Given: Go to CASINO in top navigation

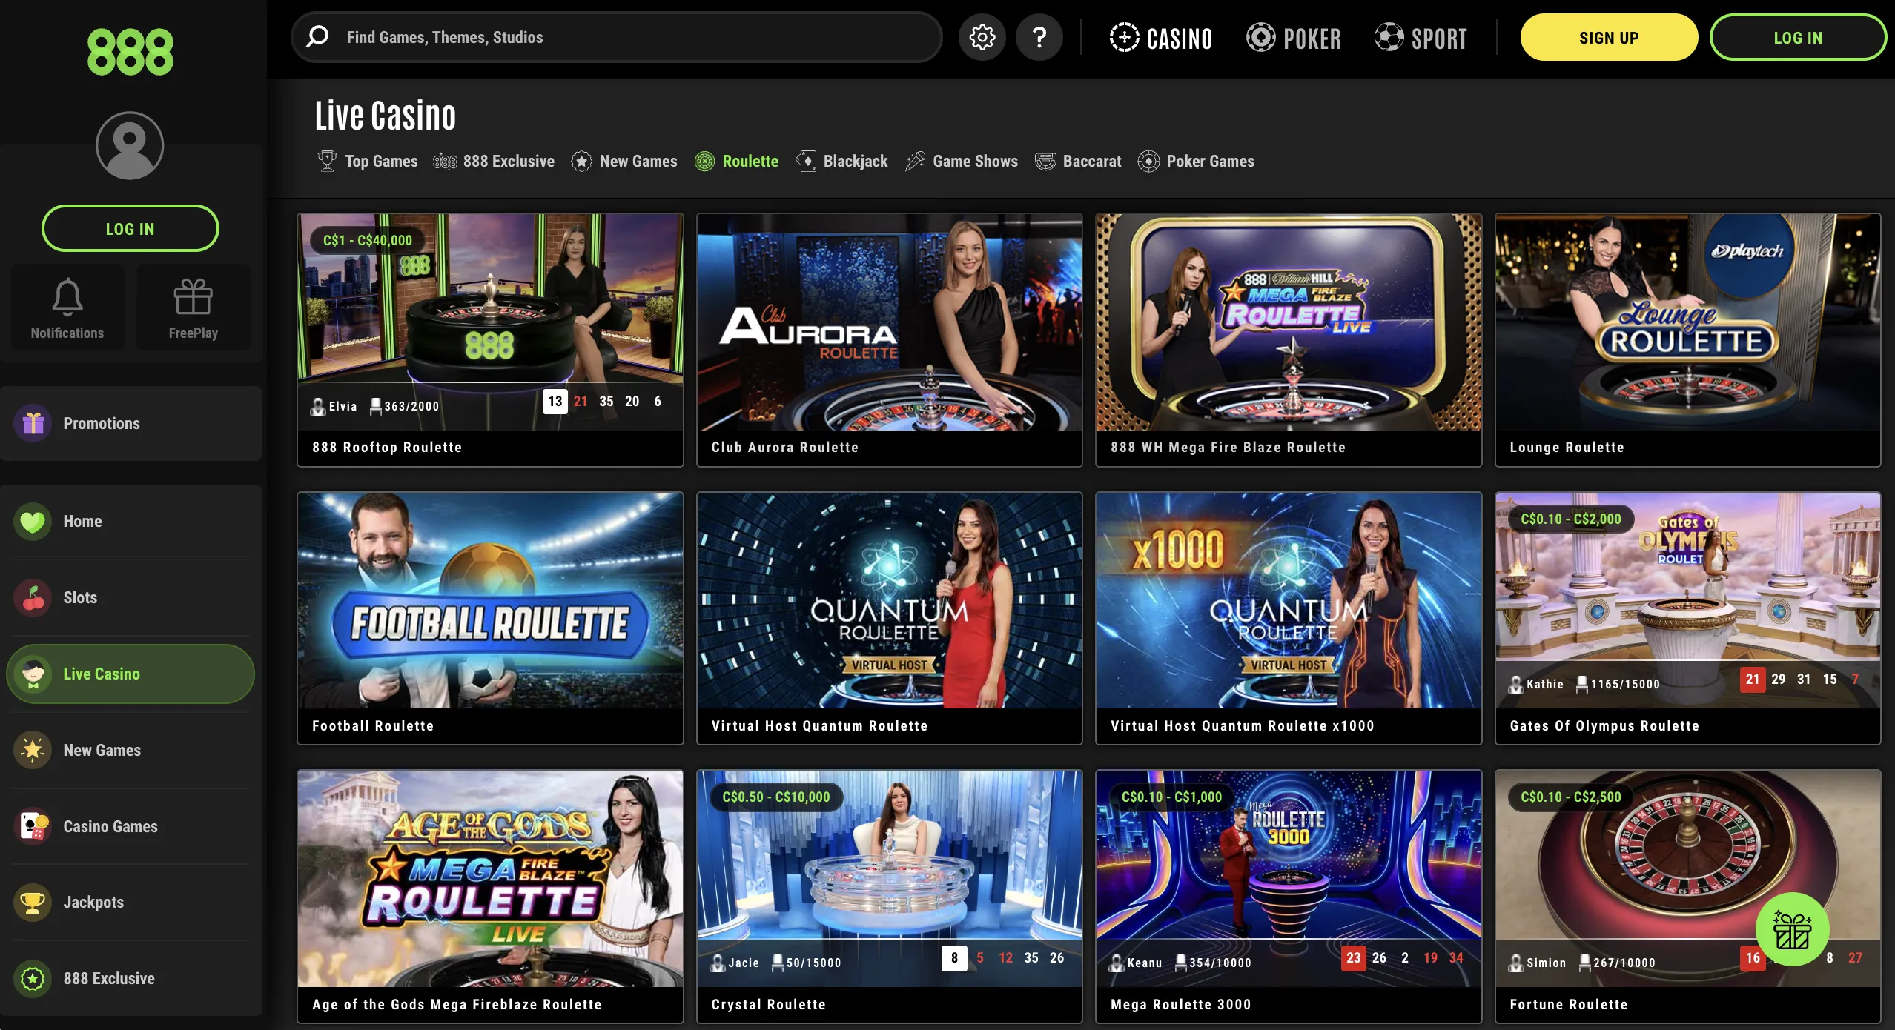Looking at the screenshot, I should tap(1161, 38).
